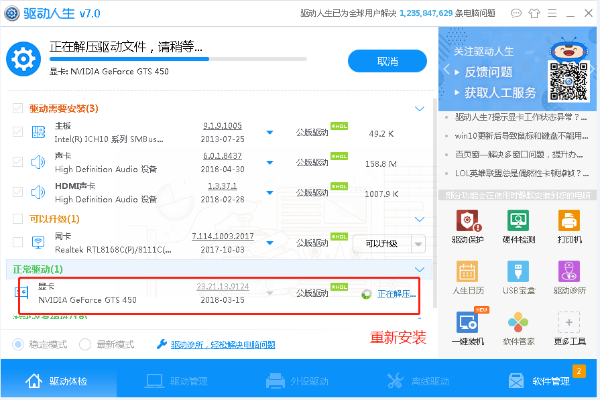Click the spinning 正在解压 progress icon
Image resolution: width=600 pixels, height=400 pixels.
click(x=366, y=293)
